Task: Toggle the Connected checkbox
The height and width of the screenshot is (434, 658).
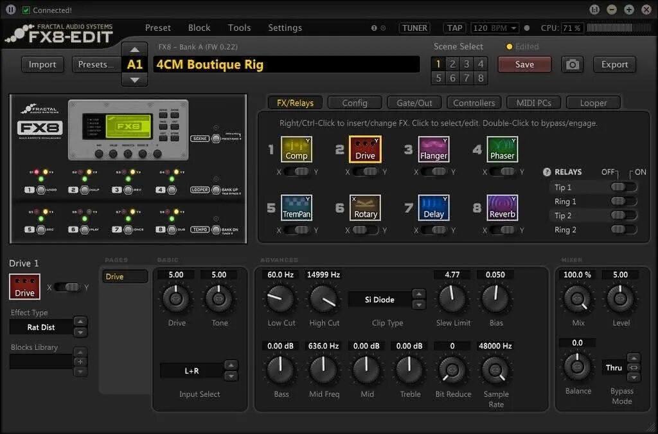Action: (x=26, y=10)
